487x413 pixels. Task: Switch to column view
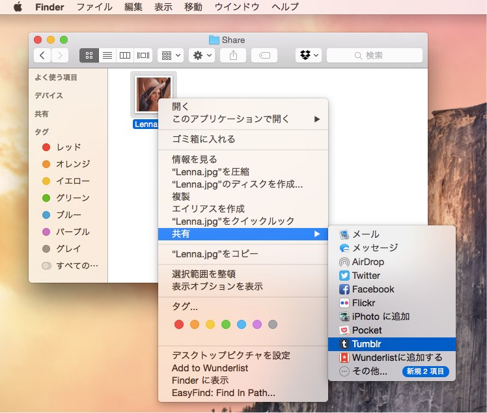pyautogui.click(x=125, y=55)
